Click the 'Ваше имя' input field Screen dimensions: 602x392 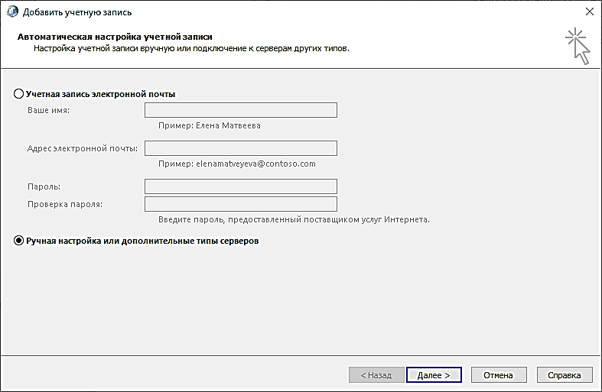click(241, 110)
